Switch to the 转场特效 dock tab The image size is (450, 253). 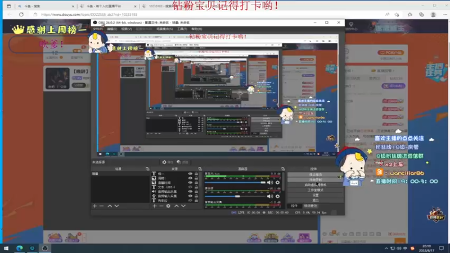tap(310, 206)
